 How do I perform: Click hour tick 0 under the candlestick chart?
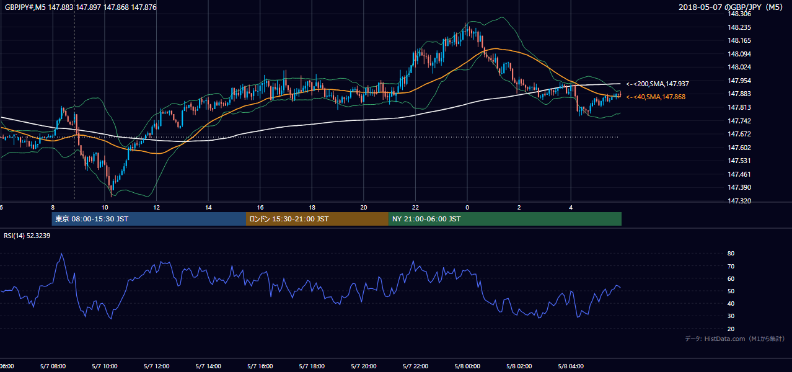(x=467, y=208)
